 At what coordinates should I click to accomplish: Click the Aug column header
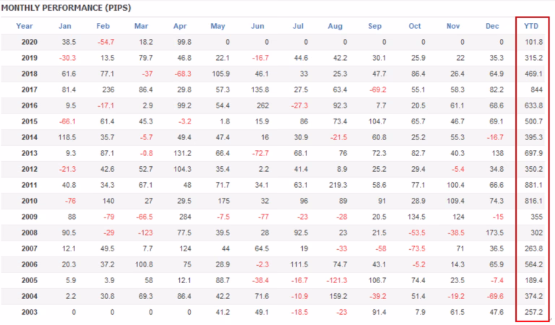point(335,27)
